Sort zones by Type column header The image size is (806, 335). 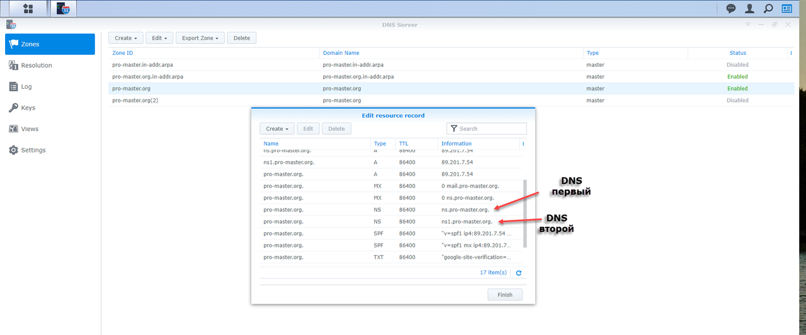point(635,53)
